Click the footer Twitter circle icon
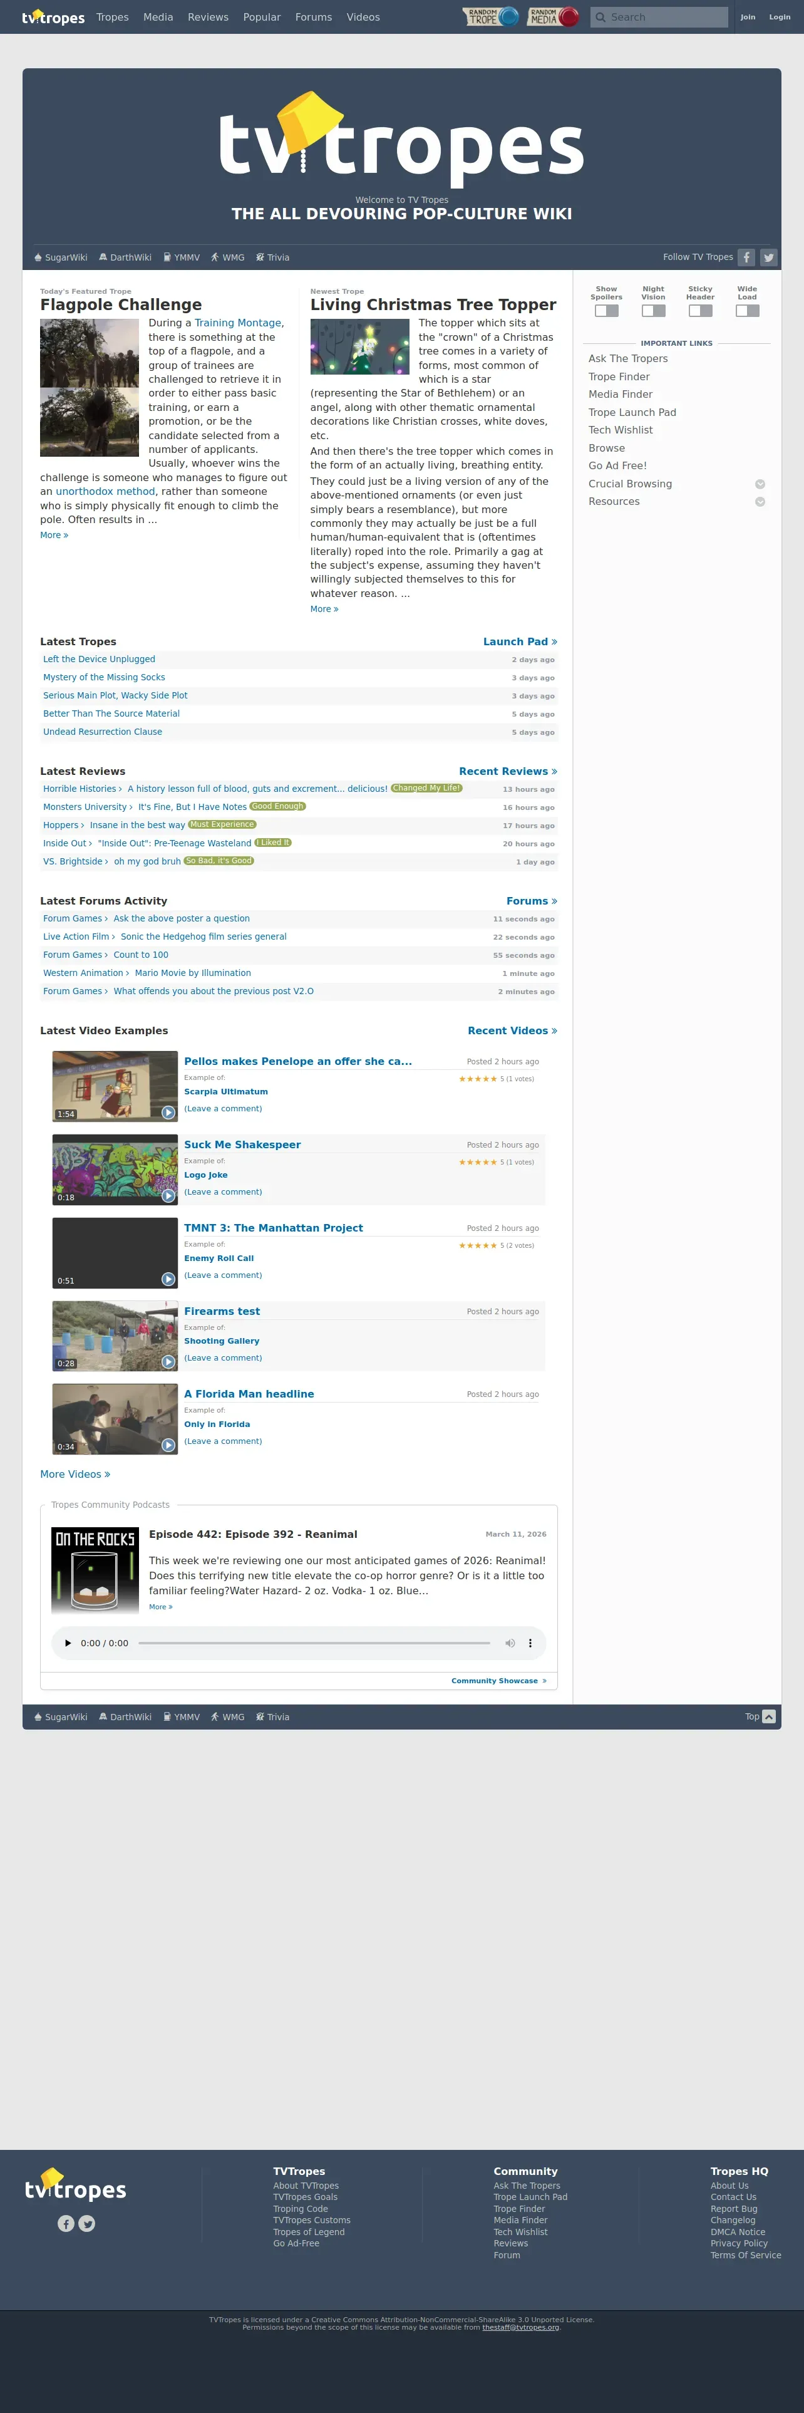Screen dimensions: 804x2413 87,2223
